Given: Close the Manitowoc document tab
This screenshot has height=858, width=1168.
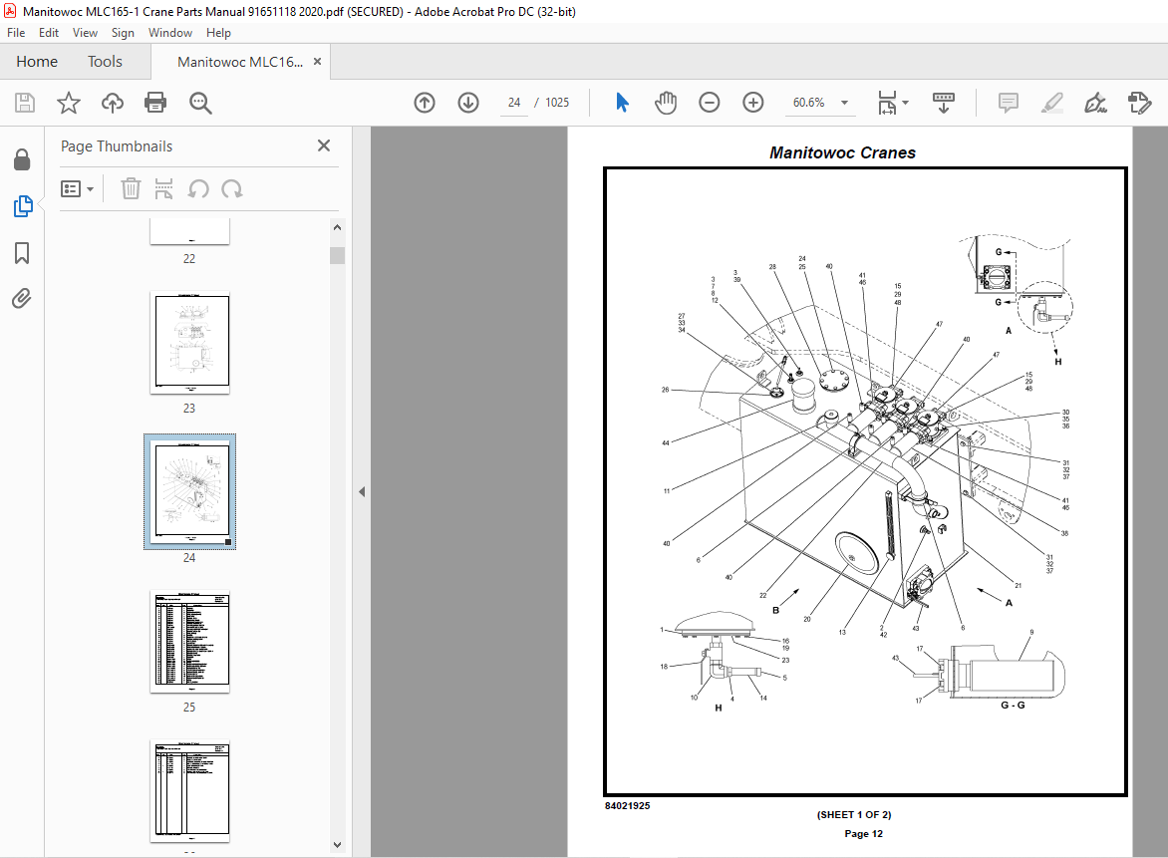Looking at the screenshot, I should (x=317, y=62).
